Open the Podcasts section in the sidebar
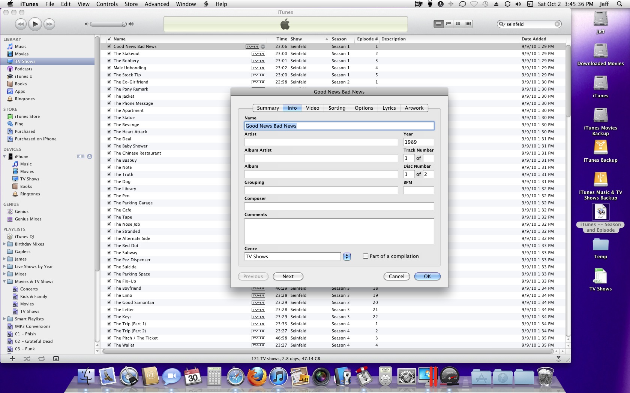630x393 pixels. click(24, 69)
